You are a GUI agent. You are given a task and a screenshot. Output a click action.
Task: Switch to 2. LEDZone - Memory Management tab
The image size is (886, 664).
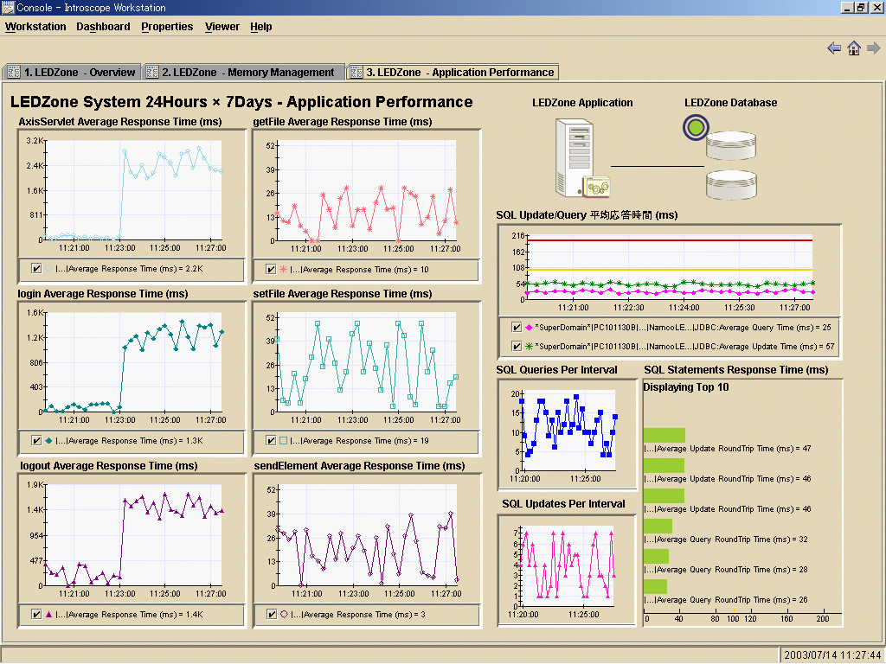tap(243, 73)
